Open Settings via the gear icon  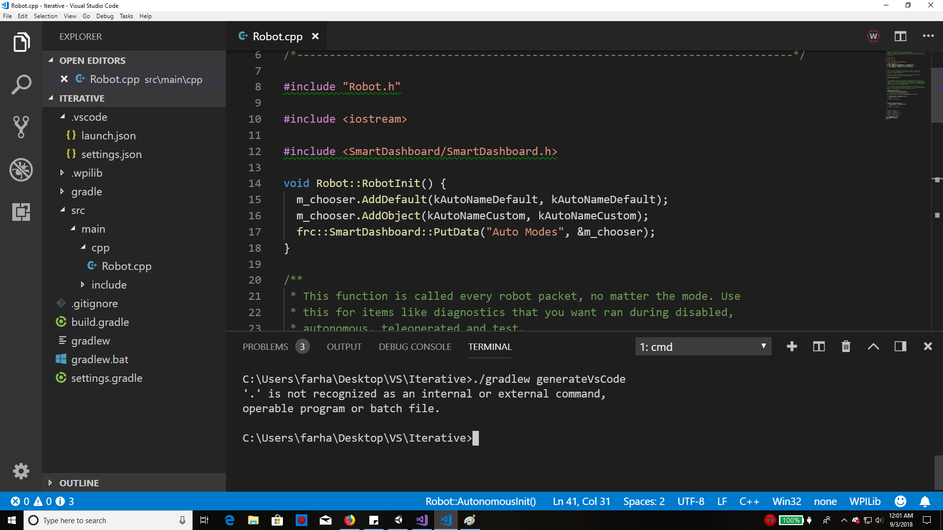tap(21, 471)
